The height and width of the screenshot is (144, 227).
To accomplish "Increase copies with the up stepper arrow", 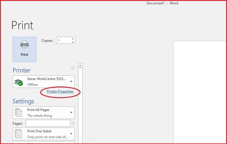I will 73,39.
